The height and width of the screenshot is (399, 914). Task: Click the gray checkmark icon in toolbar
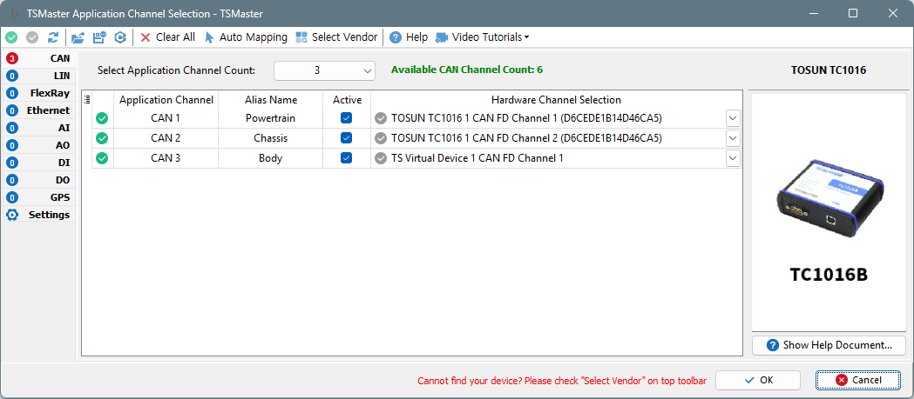tap(32, 37)
